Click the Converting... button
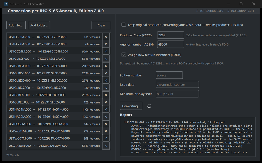Viewport: 262px width, 163px height. 131,106
